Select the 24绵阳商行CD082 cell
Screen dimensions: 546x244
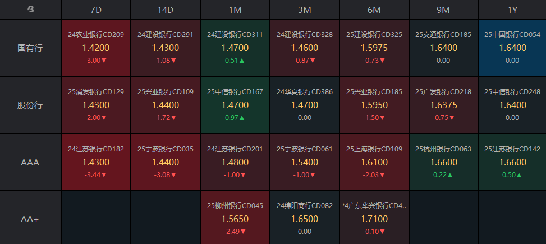point(305,219)
